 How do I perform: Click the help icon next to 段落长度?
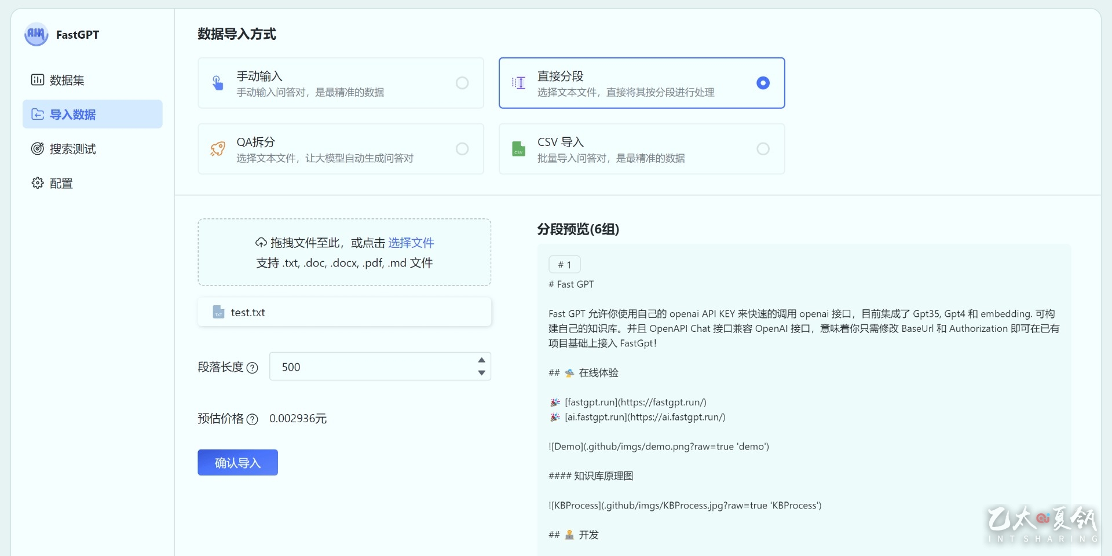[252, 368]
